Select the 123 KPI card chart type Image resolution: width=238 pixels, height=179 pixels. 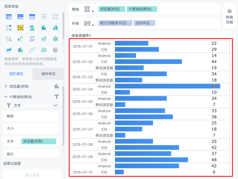tap(44, 17)
